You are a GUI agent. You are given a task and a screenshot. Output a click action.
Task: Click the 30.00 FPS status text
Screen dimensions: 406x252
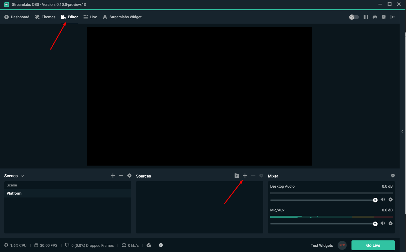pos(49,246)
